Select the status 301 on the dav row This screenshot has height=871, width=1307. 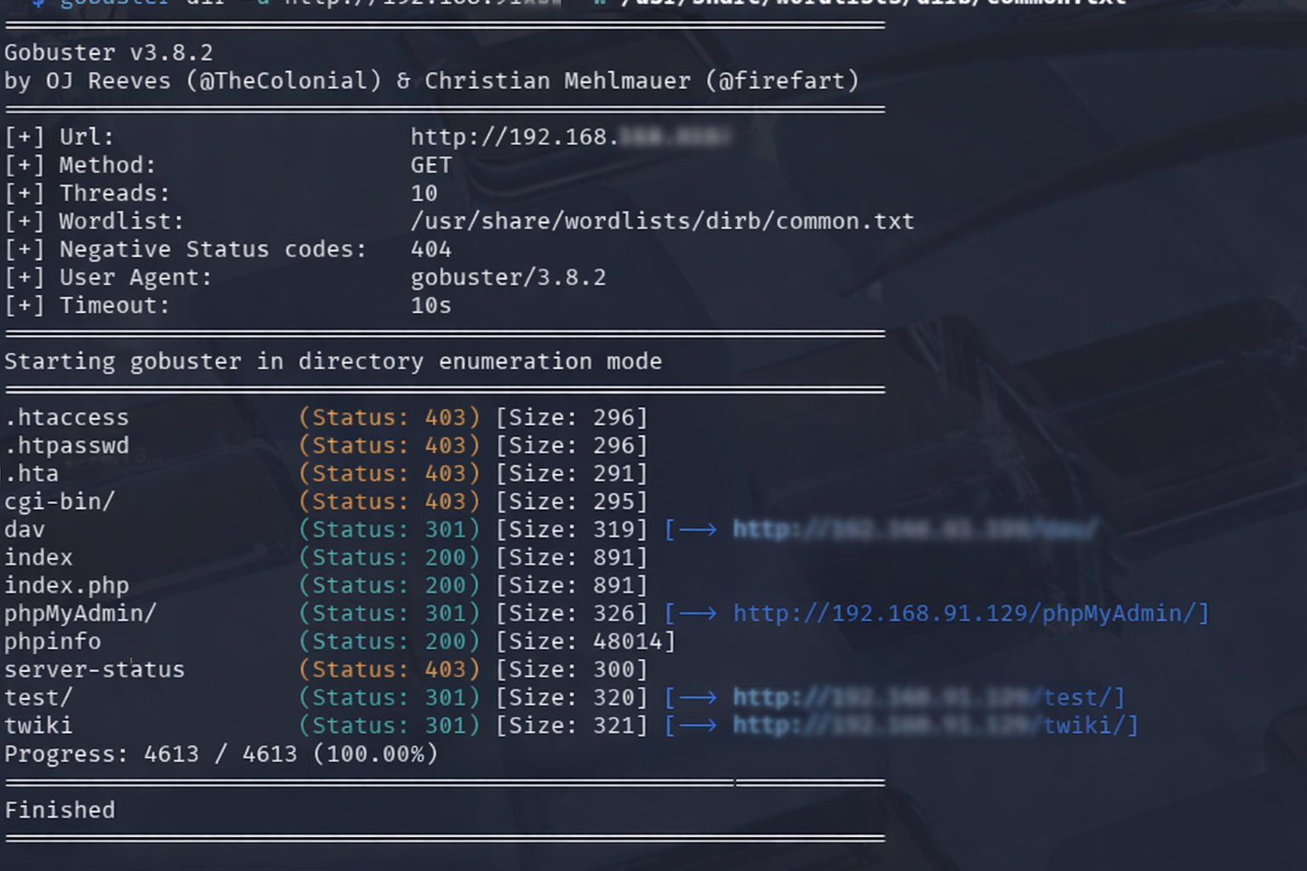pyautogui.click(x=389, y=530)
